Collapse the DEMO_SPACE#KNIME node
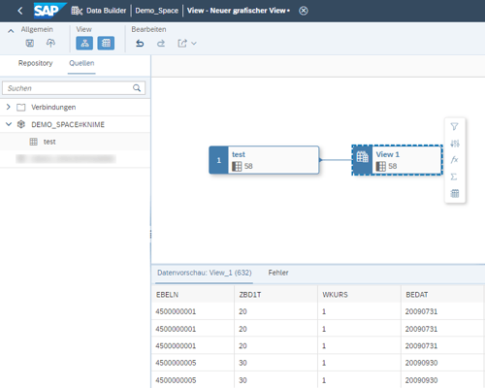This screenshot has height=388, width=485. tap(9, 124)
